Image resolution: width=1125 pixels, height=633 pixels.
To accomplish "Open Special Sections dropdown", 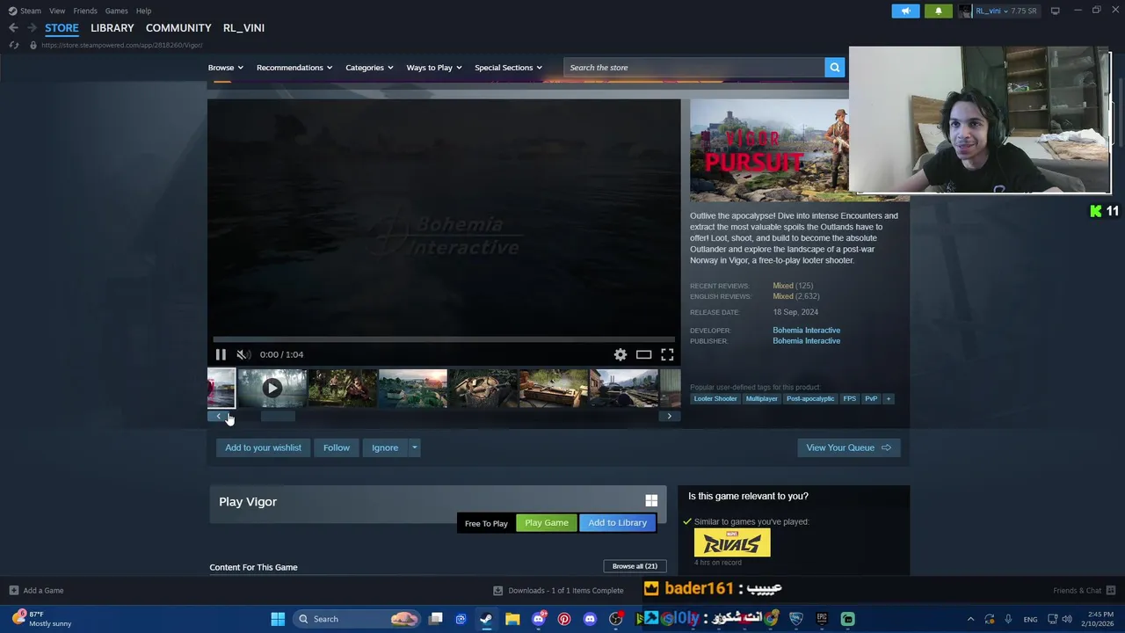I will [x=508, y=68].
